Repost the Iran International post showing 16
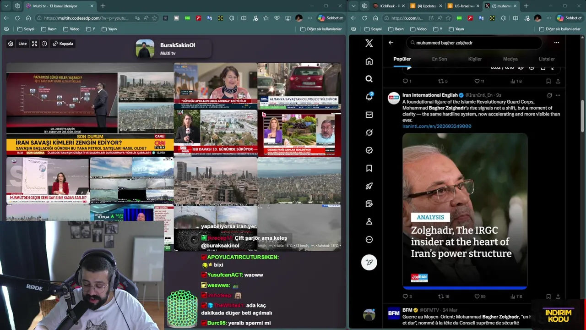This screenshot has width=586, height=330. (x=444, y=297)
